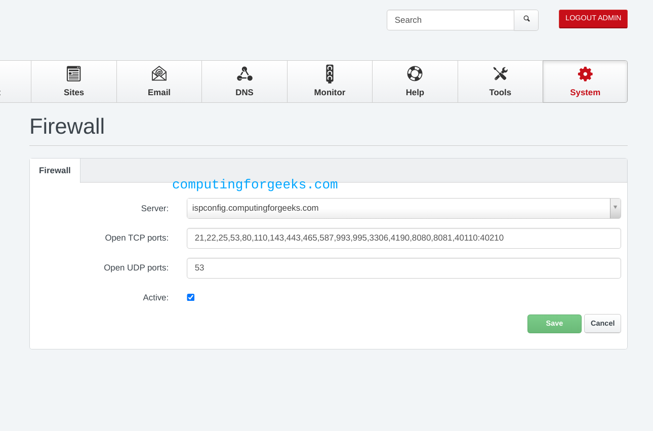Click the magnifying glass search button
This screenshot has width=653, height=431.
pyautogui.click(x=526, y=20)
